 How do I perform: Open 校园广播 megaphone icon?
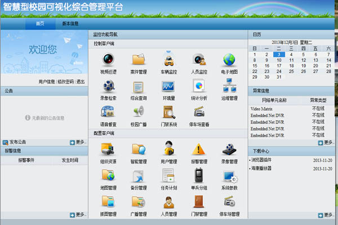[138, 111]
